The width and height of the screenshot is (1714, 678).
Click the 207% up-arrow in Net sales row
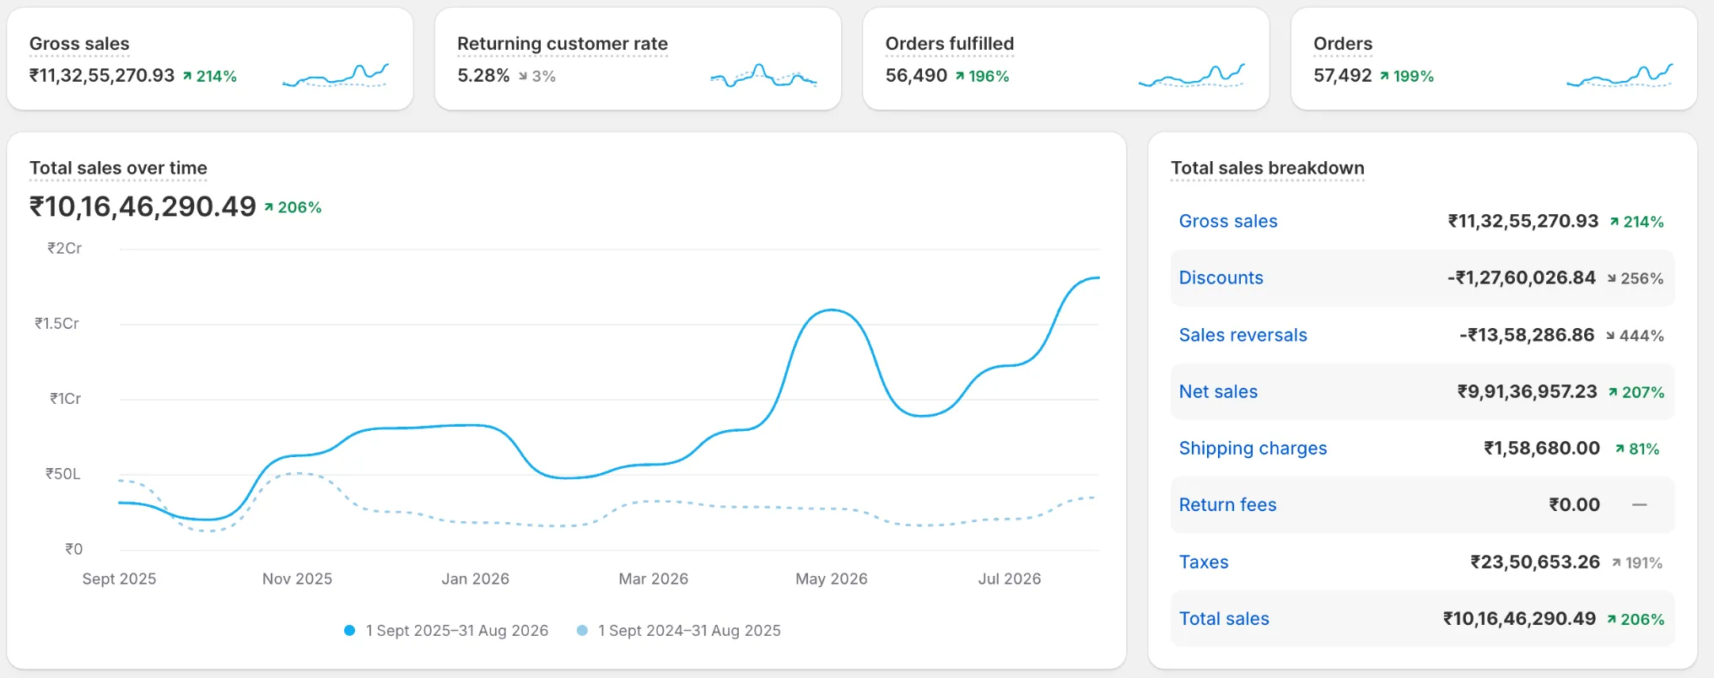tap(1636, 393)
